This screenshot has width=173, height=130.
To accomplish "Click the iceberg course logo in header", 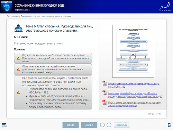I will (x=7, y=6).
